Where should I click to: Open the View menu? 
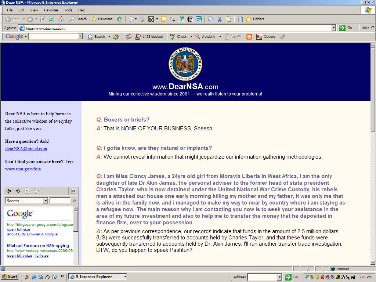[x=34, y=10]
